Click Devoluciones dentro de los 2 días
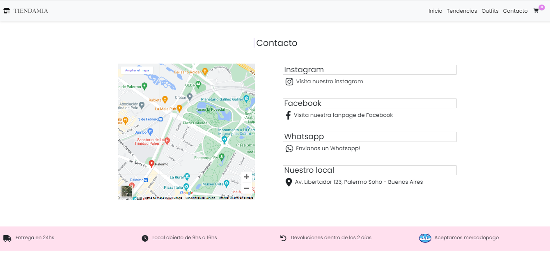The height and width of the screenshot is (256, 550). click(x=331, y=238)
